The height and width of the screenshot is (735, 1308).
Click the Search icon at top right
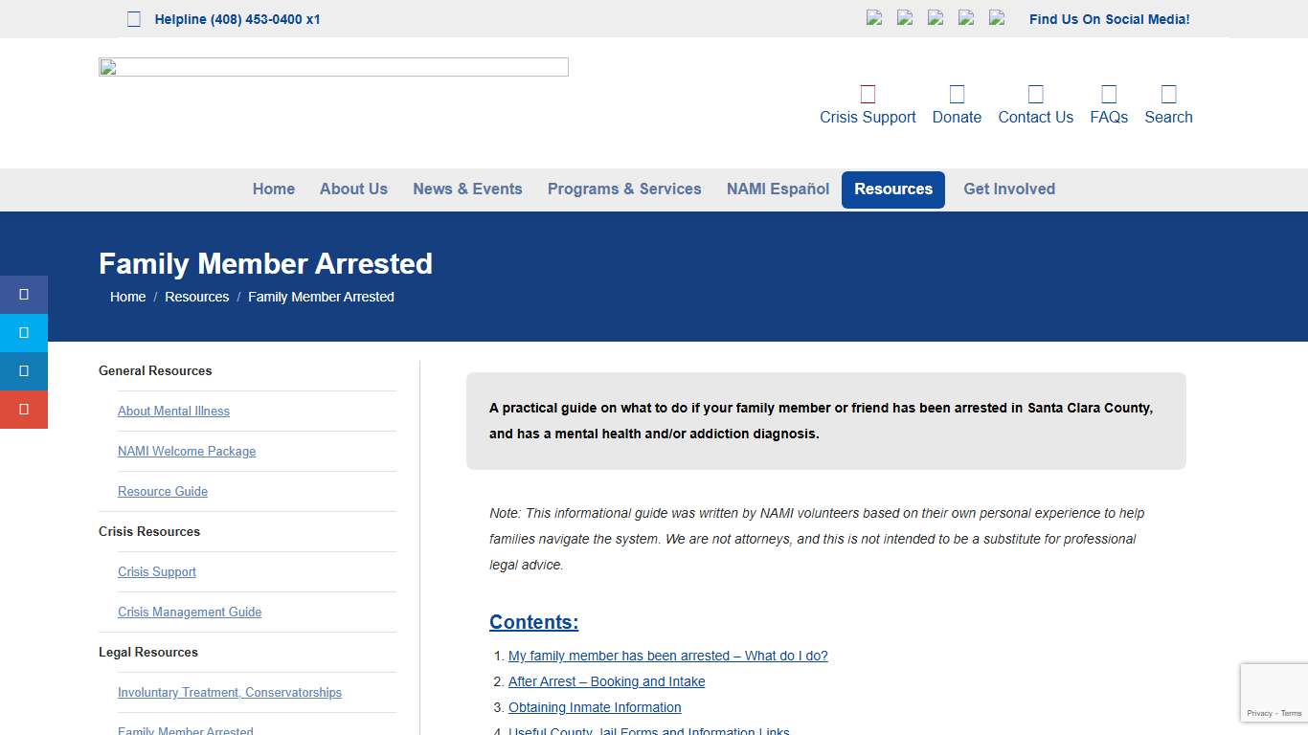(1168, 94)
